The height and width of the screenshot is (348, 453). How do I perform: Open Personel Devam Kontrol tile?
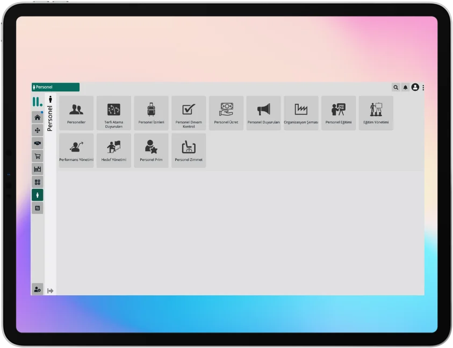[189, 113]
